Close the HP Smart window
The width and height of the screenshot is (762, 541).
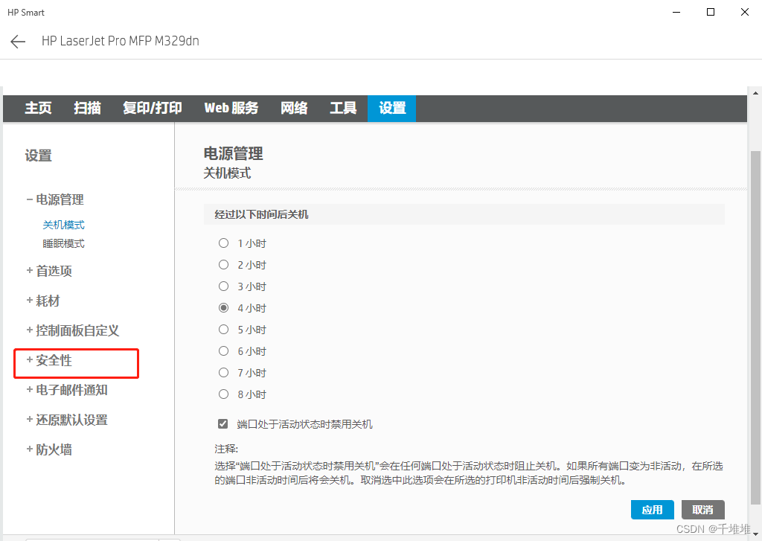[x=744, y=12]
